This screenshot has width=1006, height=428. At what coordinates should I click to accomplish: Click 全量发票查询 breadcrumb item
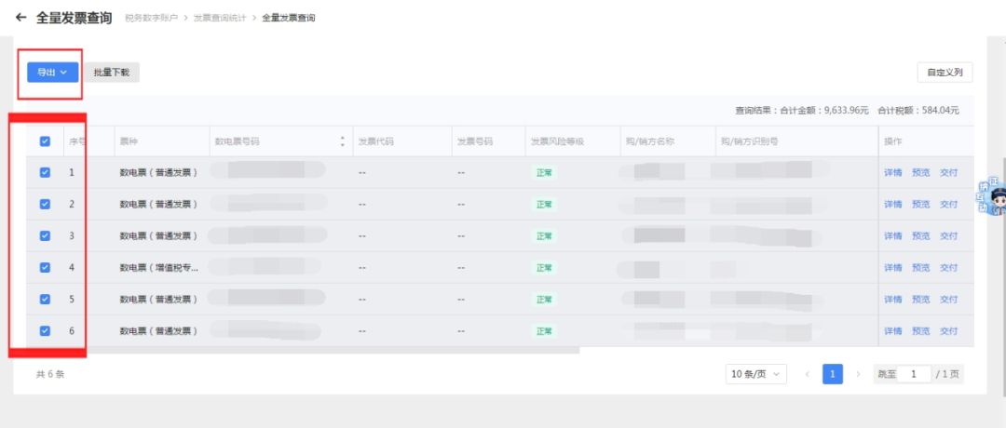click(288, 18)
